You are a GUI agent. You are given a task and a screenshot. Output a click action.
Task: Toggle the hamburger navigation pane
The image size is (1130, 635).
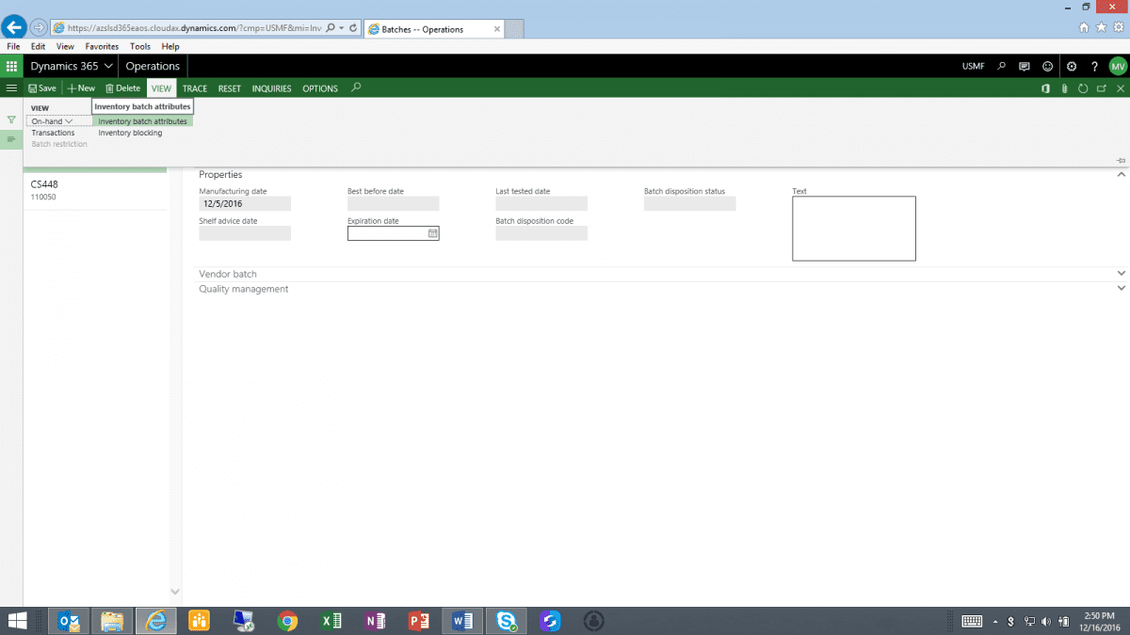(11, 88)
